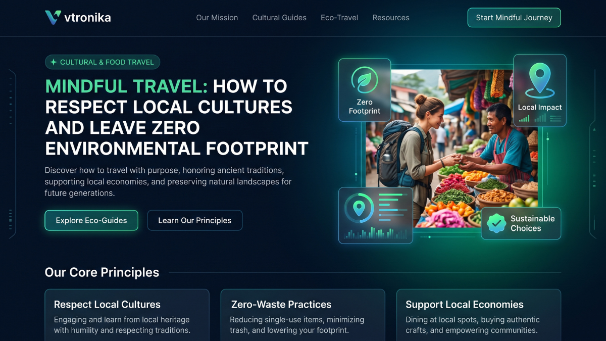The height and width of the screenshot is (341, 606).
Task: Click the text Reducing single-use items
Action: 297,325
